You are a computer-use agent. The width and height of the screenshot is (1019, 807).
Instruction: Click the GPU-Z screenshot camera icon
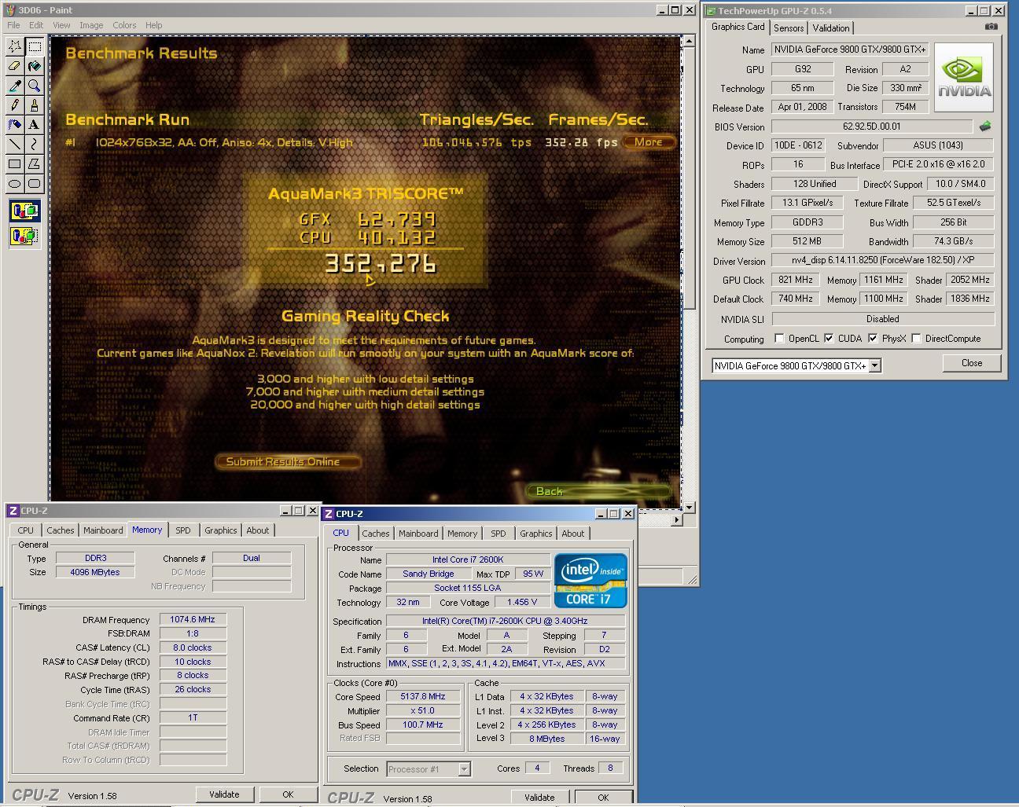[991, 26]
